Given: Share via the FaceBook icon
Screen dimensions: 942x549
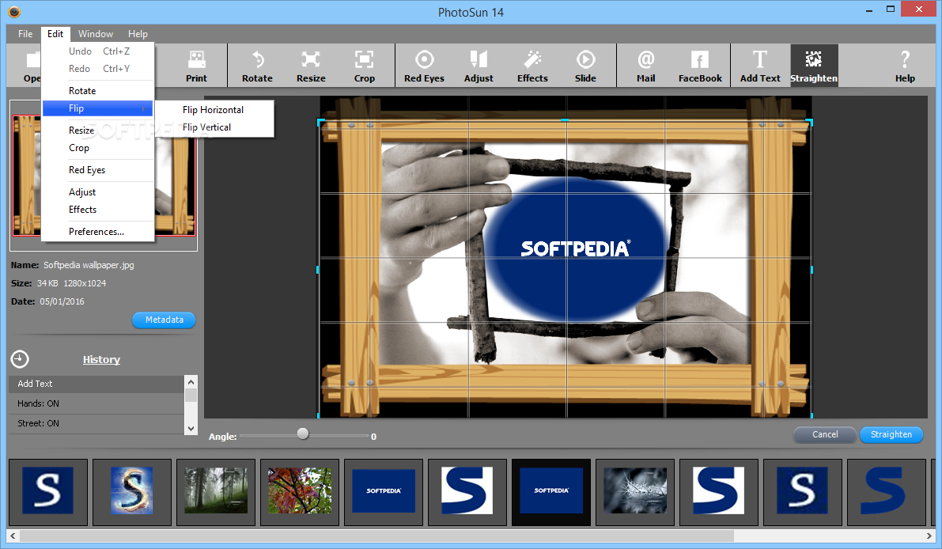Looking at the screenshot, I should pos(700,66).
